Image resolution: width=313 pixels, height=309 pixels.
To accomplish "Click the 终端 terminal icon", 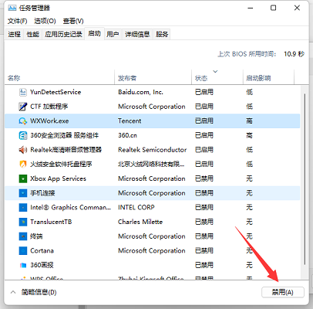I will point(23,236).
